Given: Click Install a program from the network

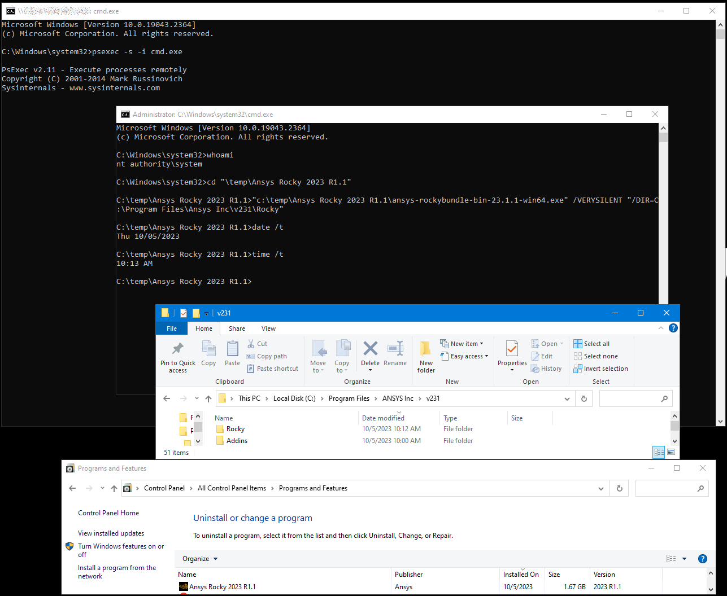Looking at the screenshot, I should [x=117, y=572].
